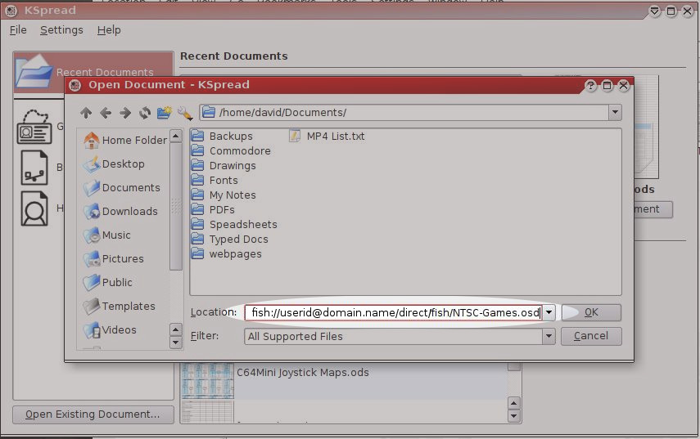Viewport: 700px width, 439px height.
Task: Select Templates in places panel
Action: pyautogui.click(x=120, y=307)
